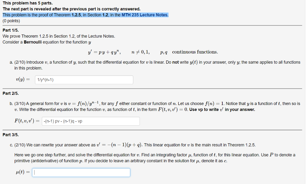306x184 pixels.
Task: Focus the F(t,v,v') answer input box
Action: click(91, 121)
